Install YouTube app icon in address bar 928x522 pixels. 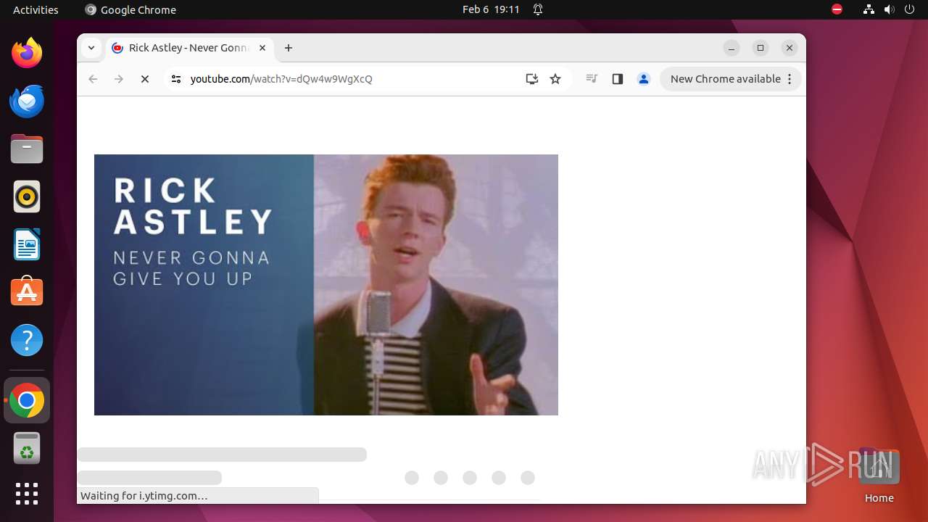(x=532, y=79)
